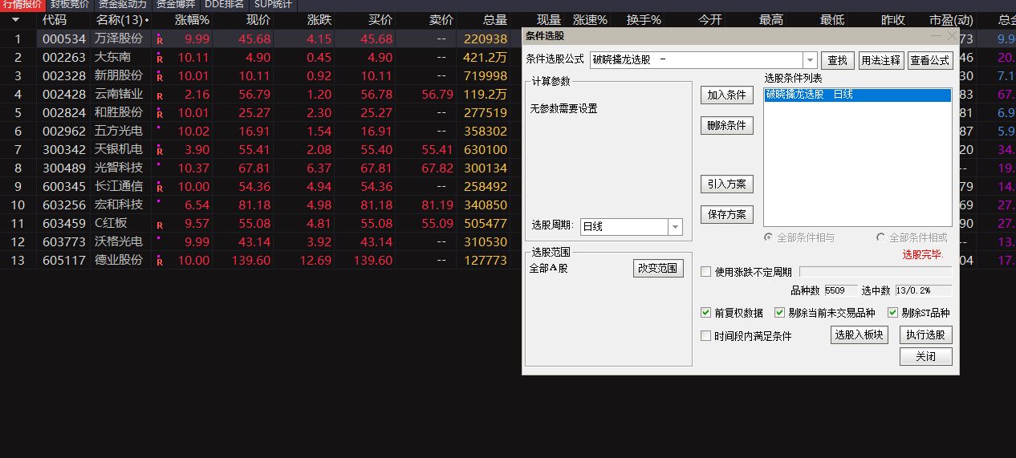The width and height of the screenshot is (1016, 458).
Task: Switch to the 封板竞价 tab
Action: [x=70, y=4]
